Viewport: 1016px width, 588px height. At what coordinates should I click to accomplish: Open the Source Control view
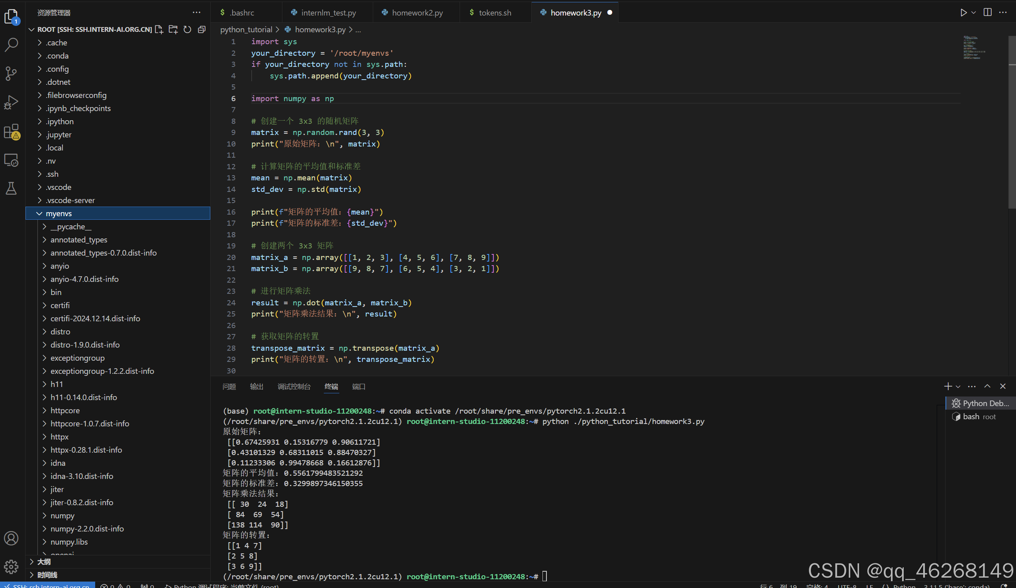[11, 73]
